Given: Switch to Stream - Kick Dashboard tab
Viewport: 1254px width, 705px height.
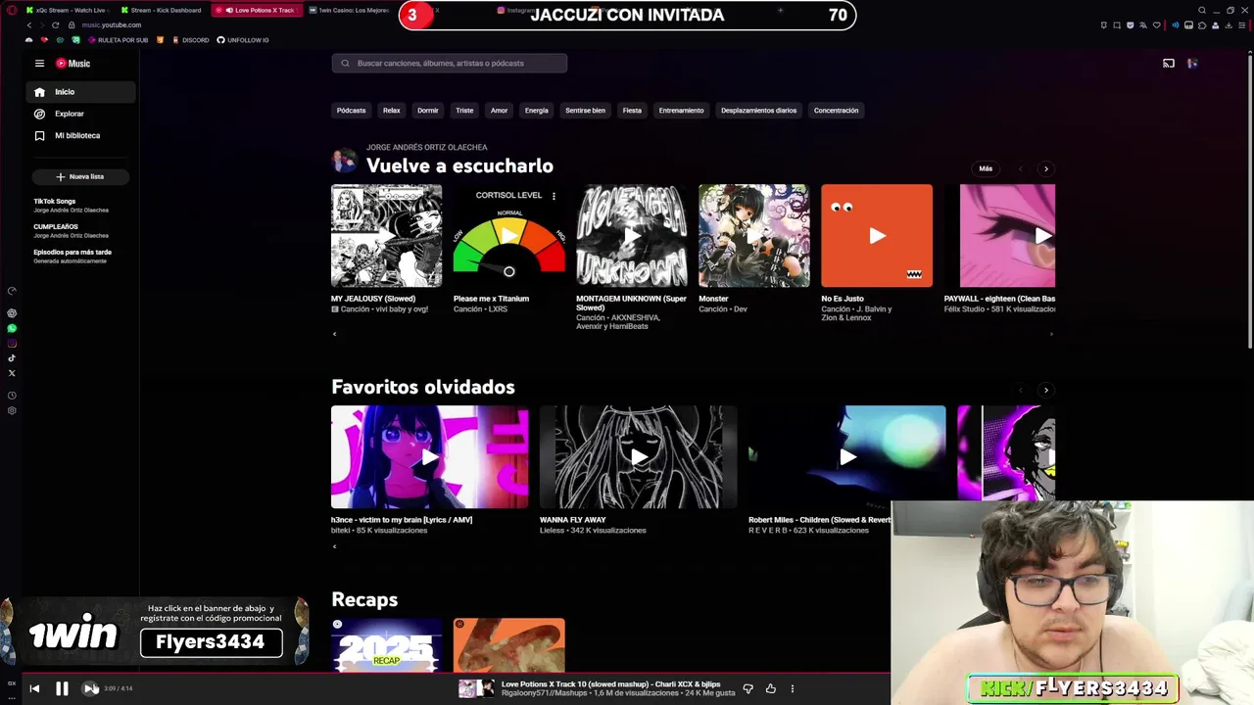Looking at the screenshot, I should coord(162,10).
